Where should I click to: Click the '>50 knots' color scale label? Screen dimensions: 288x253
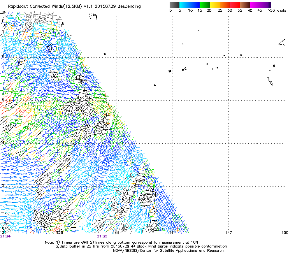click(277, 11)
